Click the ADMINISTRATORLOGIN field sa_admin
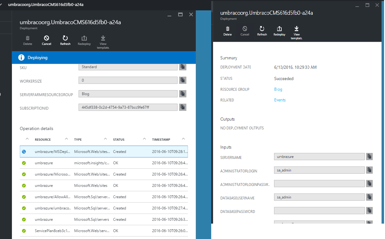This screenshot has width=385, height=239. pyautogui.click(x=319, y=170)
